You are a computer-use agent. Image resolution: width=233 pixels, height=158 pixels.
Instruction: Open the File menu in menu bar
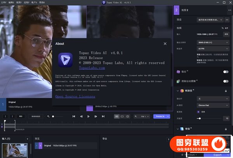pyautogui.click(x=4, y=2)
